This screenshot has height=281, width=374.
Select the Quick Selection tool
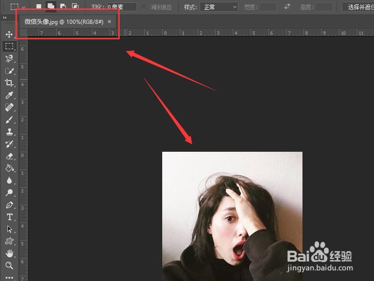point(9,71)
